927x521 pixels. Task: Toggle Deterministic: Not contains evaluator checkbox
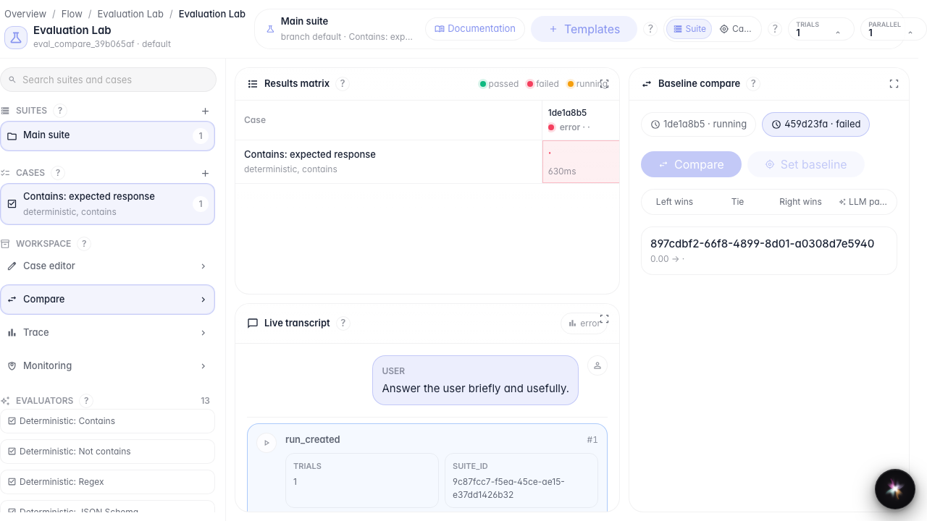pyautogui.click(x=12, y=452)
